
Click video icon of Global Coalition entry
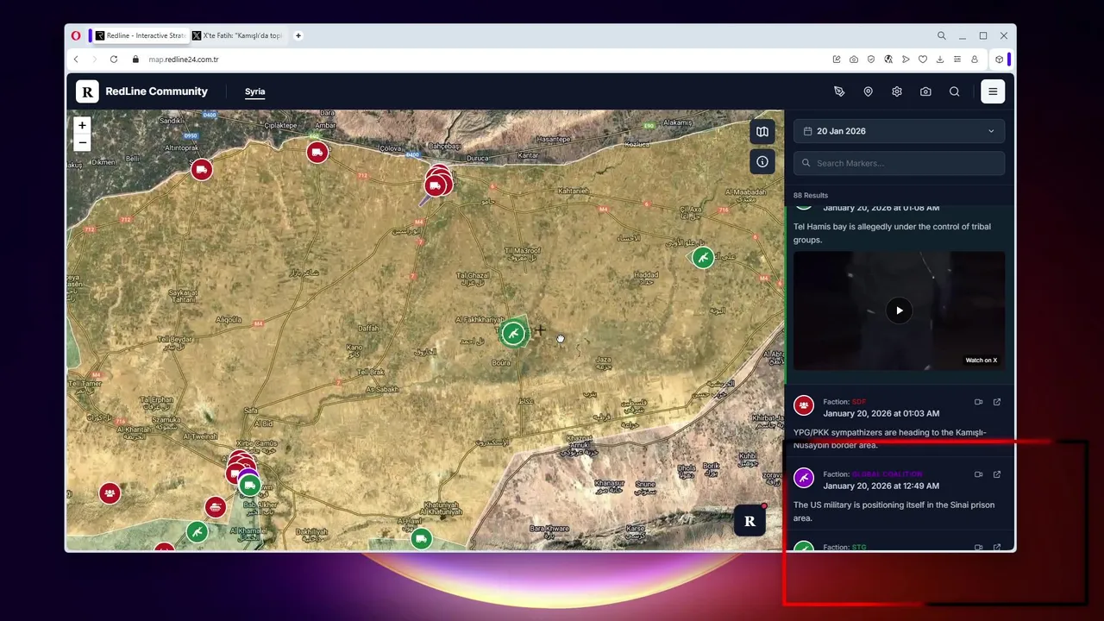[978, 474]
